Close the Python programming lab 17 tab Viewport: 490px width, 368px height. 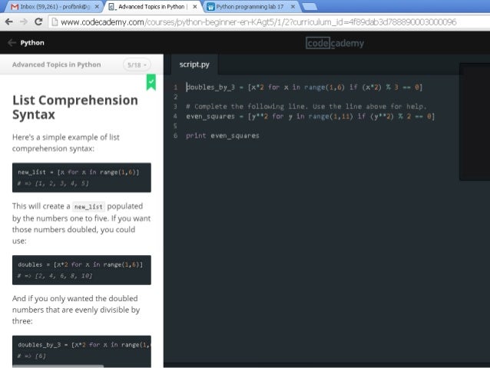pos(293,7)
